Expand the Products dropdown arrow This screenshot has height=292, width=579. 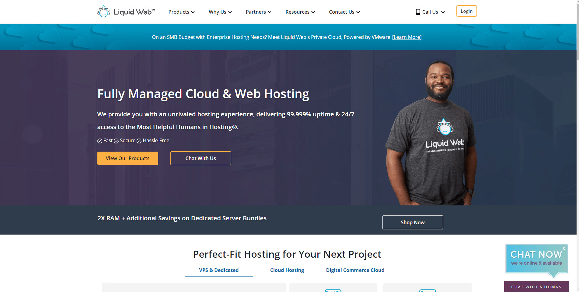193,12
